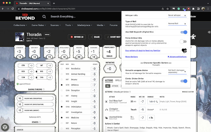Click the campfire rest icon
Image resolution: width=211 pixels, height=132 pixels.
click(193, 37)
